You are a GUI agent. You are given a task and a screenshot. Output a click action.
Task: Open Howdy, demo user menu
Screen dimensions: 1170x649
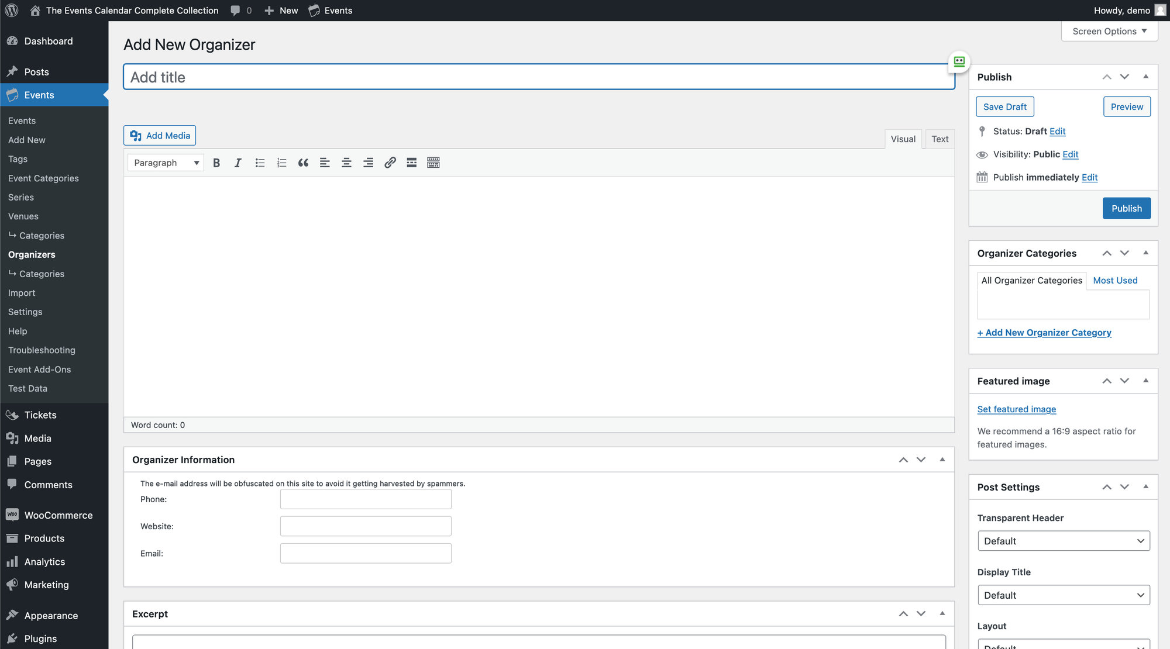point(1130,11)
